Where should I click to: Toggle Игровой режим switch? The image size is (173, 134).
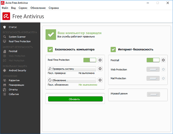point(153,94)
